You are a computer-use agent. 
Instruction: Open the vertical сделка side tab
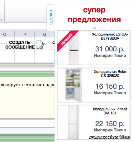coord(51,17)
